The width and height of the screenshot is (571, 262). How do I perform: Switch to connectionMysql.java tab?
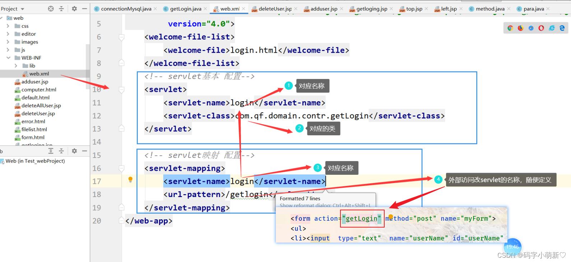click(x=126, y=9)
